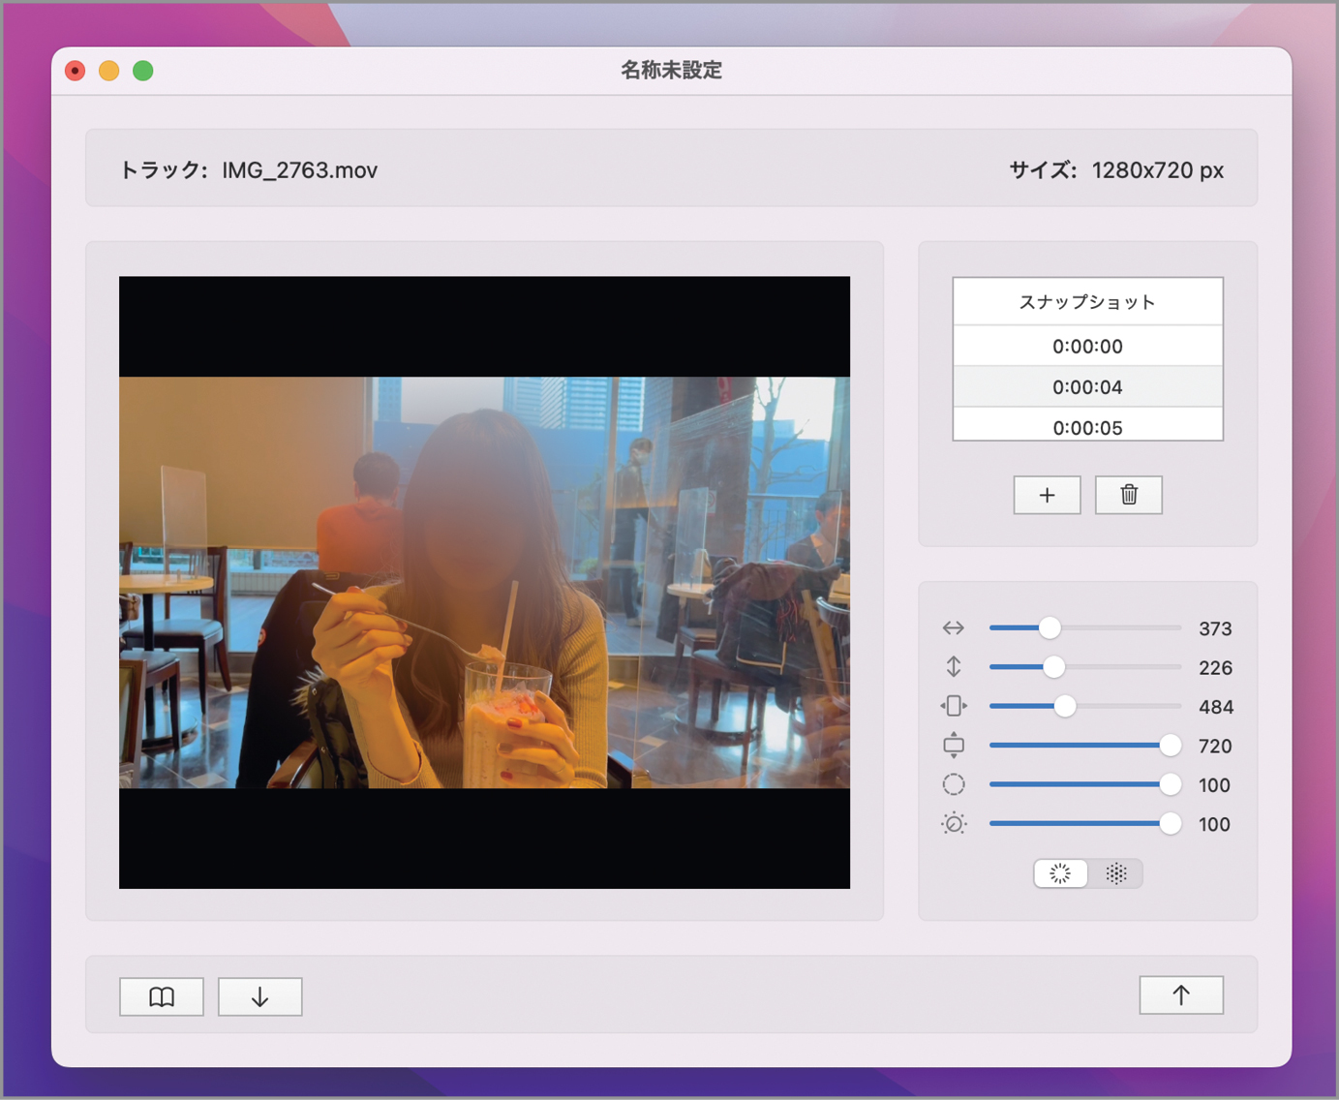
Task: Click the vertical double-arrow position icon
Action: point(954,667)
